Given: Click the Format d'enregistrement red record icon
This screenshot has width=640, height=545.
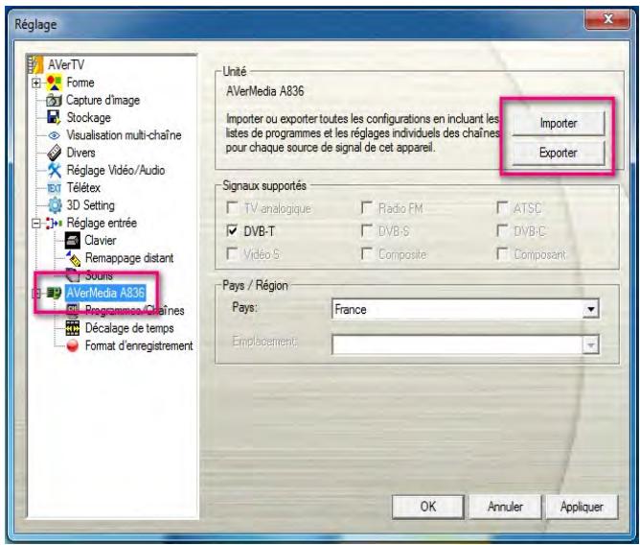Looking at the screenshot, I should pos(72,345).
